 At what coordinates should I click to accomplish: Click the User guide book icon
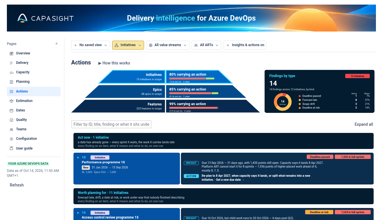click(x=11, y=148)
